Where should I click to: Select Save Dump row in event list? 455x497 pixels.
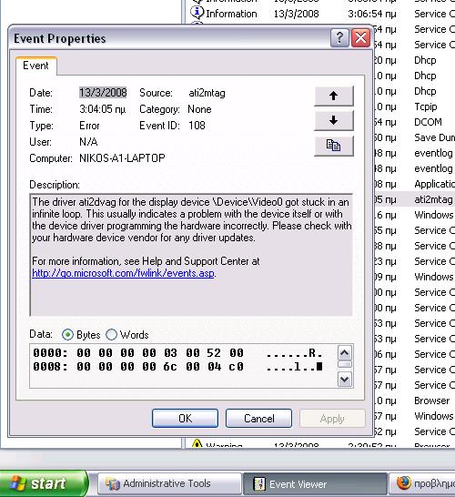[414, 137]
